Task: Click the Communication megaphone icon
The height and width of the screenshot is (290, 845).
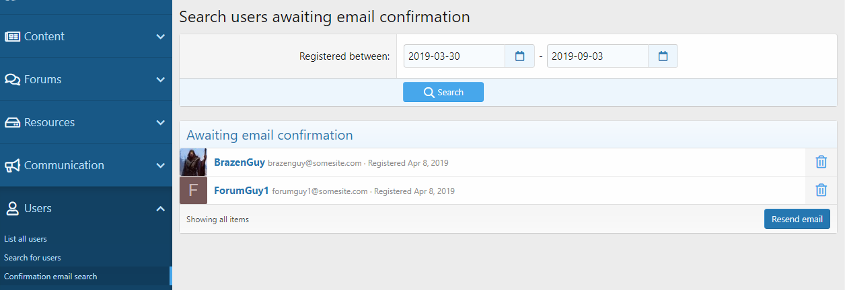Action: 12,165
